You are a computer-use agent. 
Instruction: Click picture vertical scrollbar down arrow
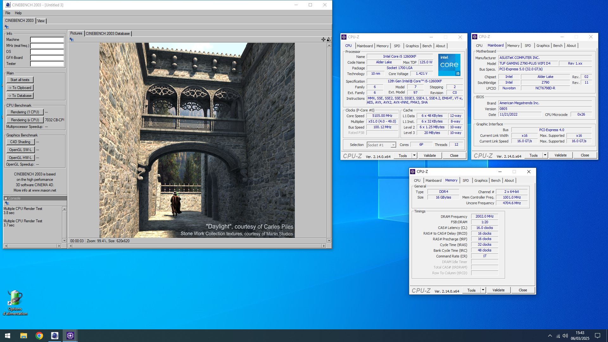coord(329,241)
